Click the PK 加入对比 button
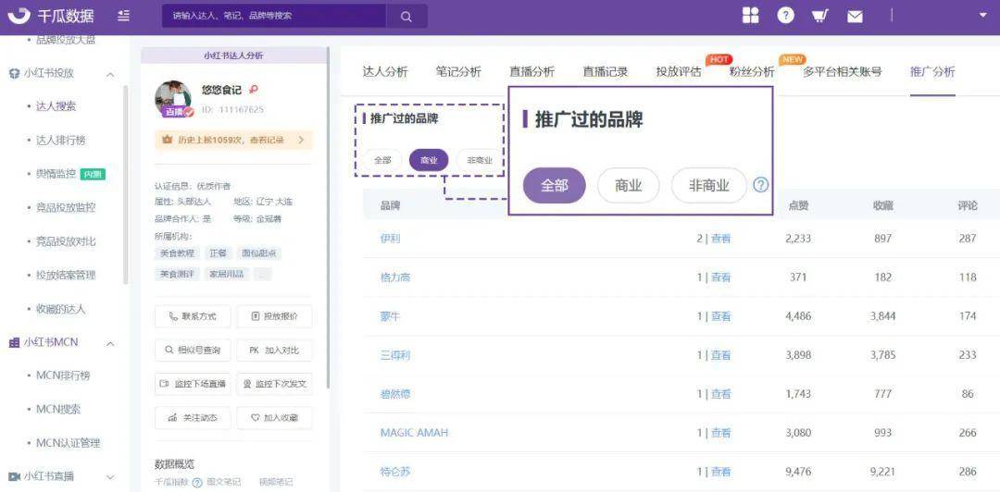This screenshot has height=492, width=1000. coord(274,350)
